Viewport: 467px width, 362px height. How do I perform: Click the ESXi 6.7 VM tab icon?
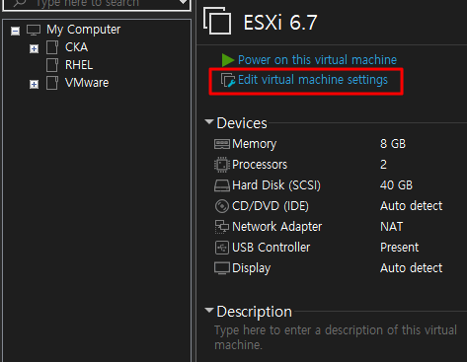pyautogui.click(x=217, y=21)
